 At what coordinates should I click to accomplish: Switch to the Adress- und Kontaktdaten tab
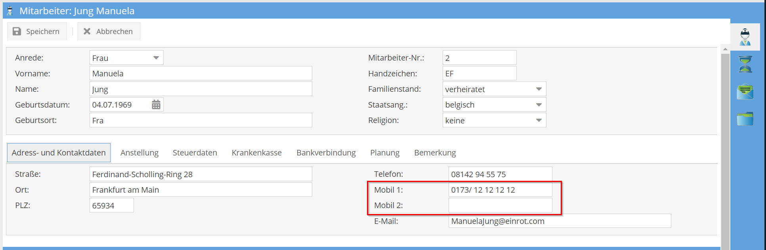coord(59,153)
